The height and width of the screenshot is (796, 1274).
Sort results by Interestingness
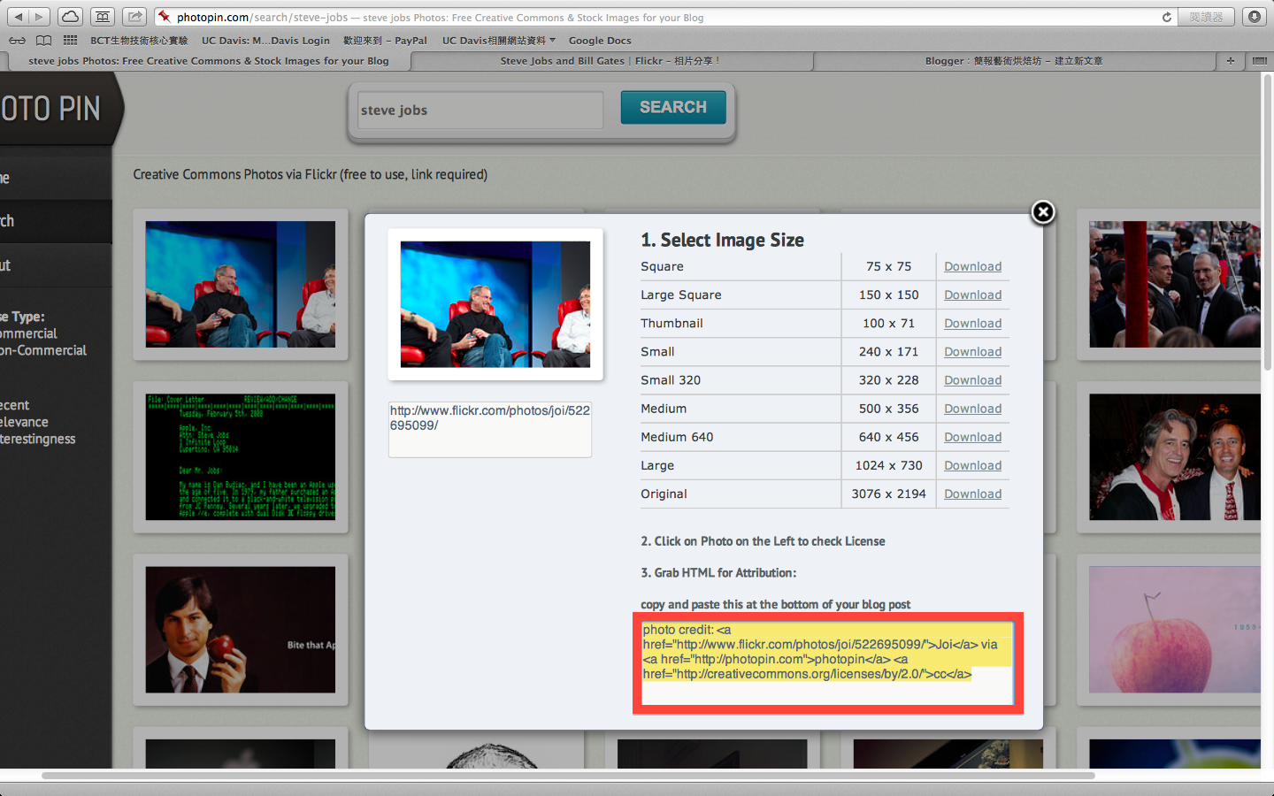(37, 439)
